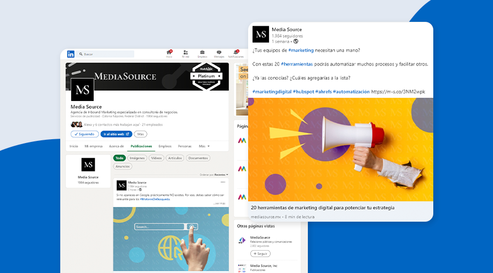Switch to the Acerca de tab
The image size is (493, 273).
[x=116, y=146]
